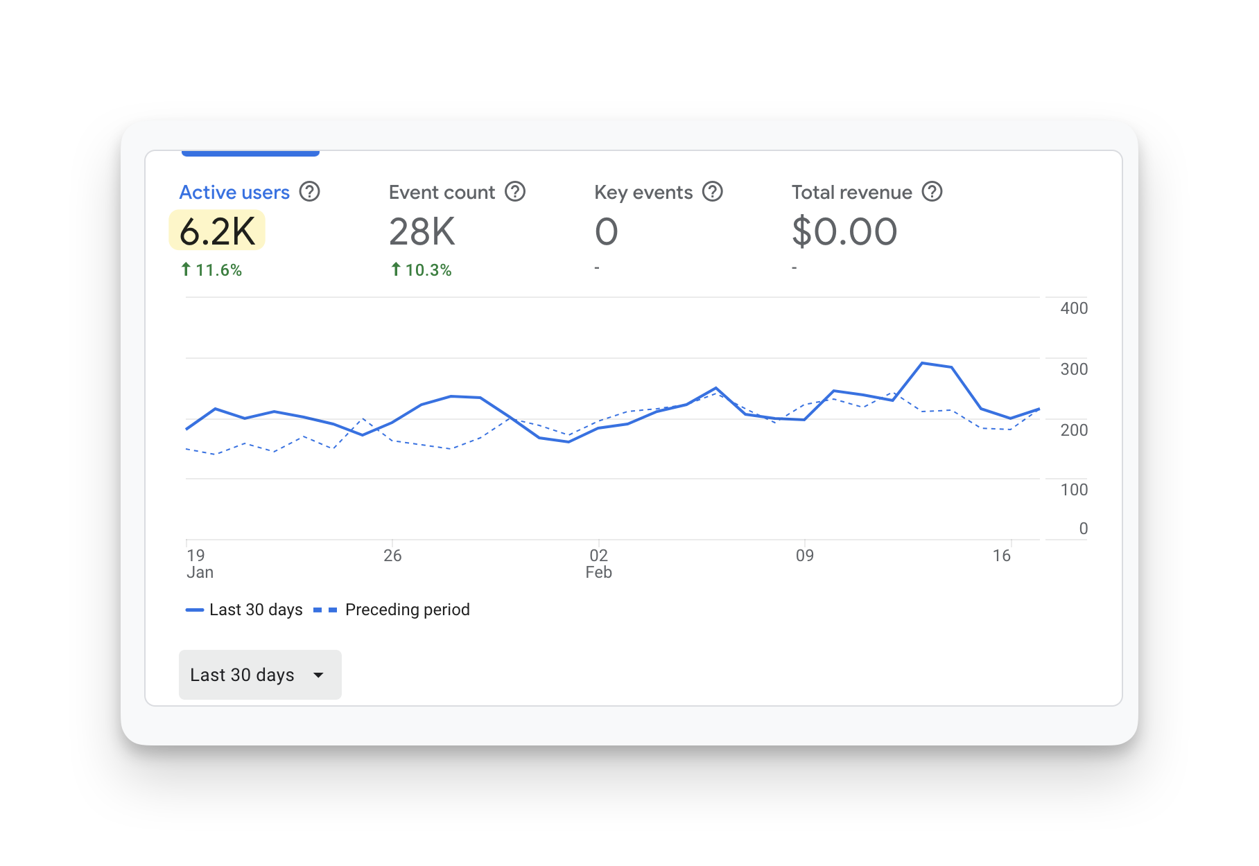Click the date range dropdown caret arrow
1259x866 pixels.
318,675
